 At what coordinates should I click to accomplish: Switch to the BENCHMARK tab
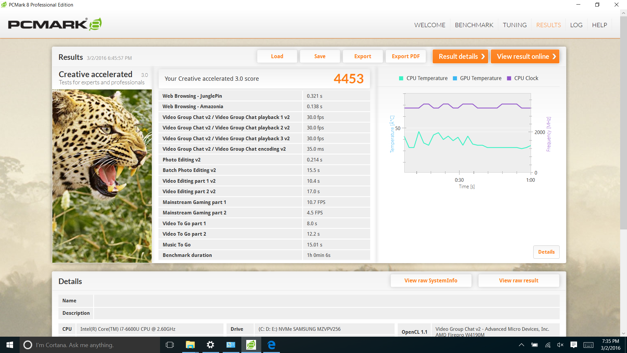click(x=474, y=25)
